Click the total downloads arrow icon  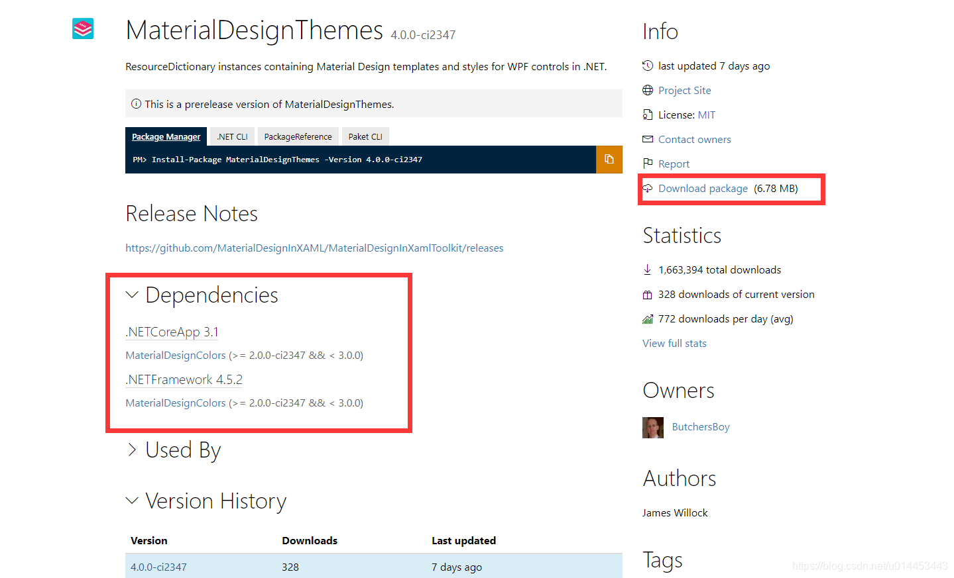[648, 269]
